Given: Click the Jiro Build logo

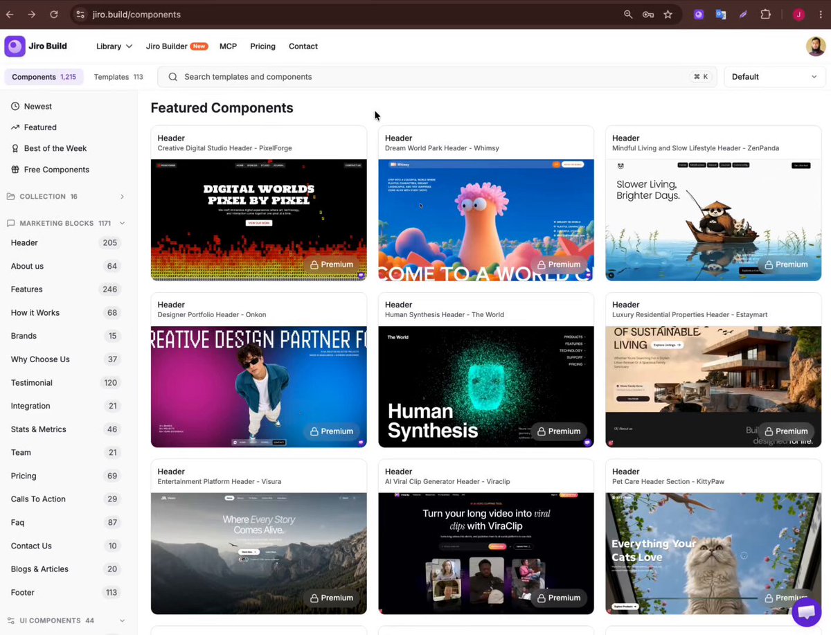Looking at the screenshot, I should coord(36,46).
